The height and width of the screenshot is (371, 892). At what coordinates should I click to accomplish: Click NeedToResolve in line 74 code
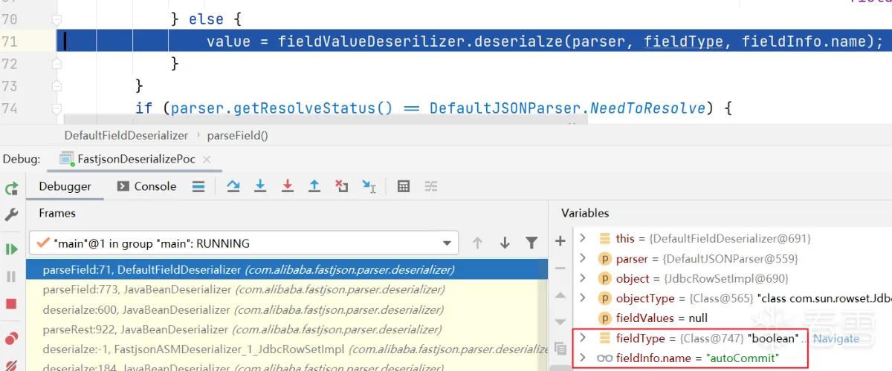[x=647, y=108]
